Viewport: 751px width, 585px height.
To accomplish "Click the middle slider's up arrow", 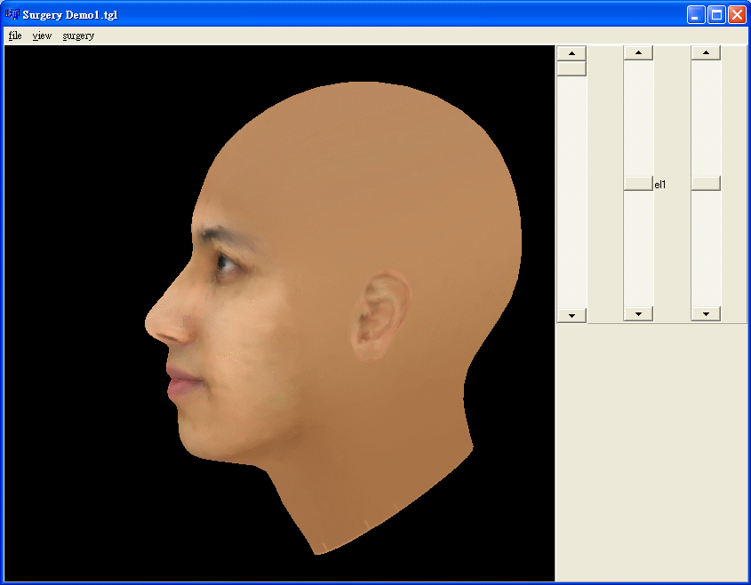I will tap(638, 52).
